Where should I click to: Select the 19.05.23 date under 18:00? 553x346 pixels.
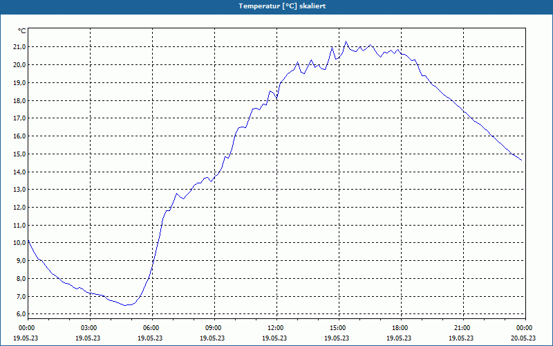click(x=399, y=338)
